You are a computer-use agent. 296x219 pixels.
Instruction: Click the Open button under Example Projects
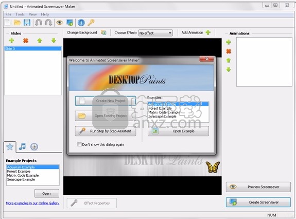pos(47,193)
